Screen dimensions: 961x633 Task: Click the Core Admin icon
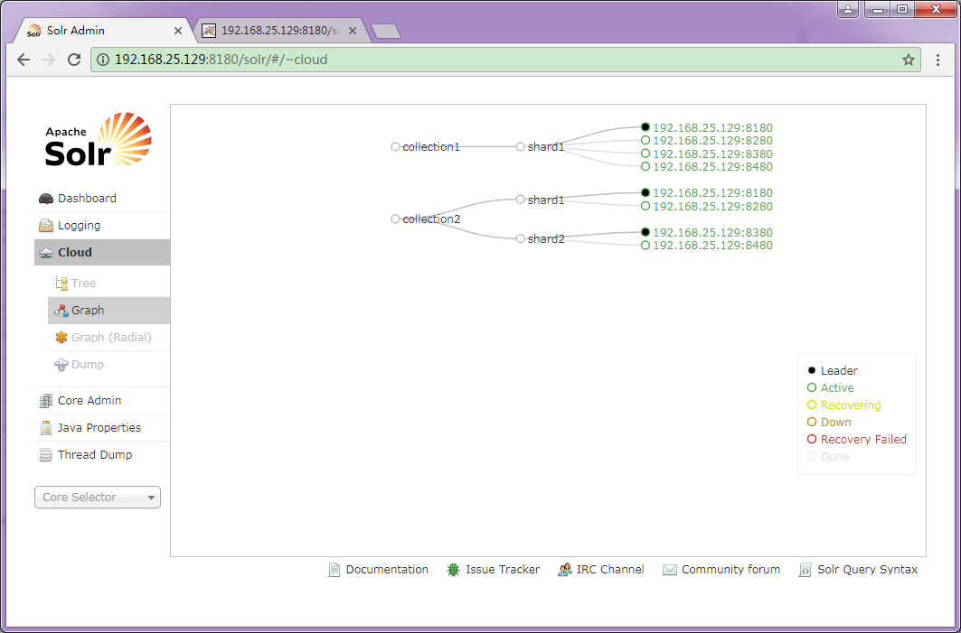46,401
